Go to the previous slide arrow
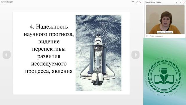The height and width of the screenshot is (105, 186). point(7,55)
